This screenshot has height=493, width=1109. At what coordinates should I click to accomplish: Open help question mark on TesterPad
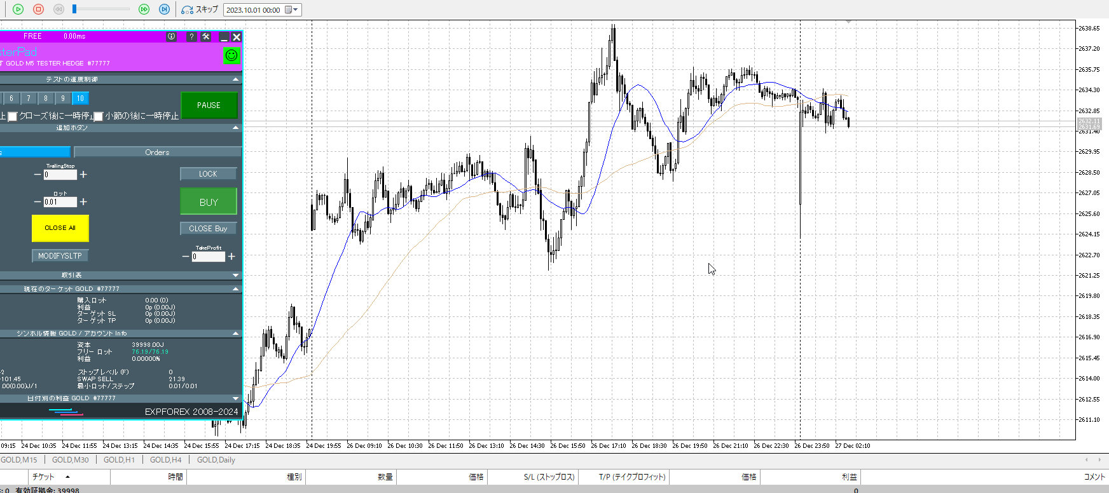191,37
